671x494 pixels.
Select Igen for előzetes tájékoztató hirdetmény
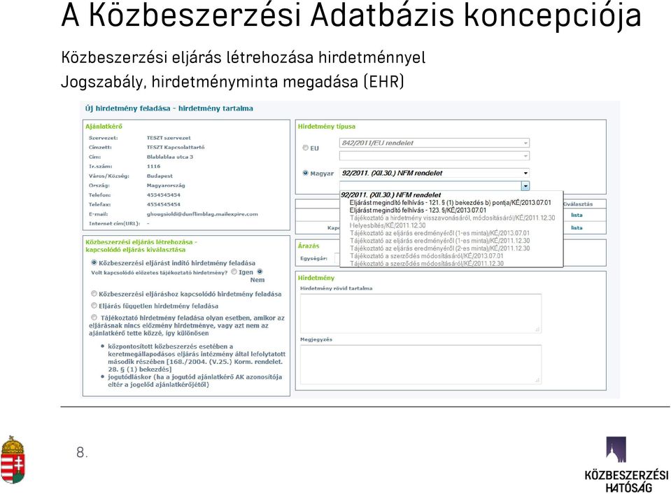click(x=234, y=271)
